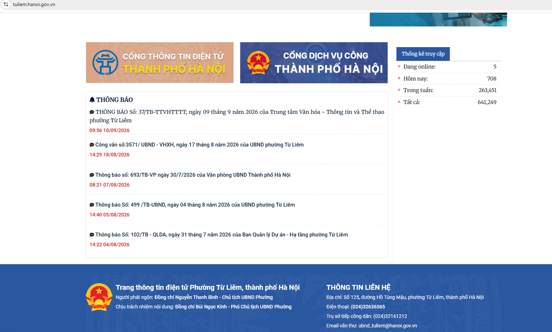This screenshot has height=332, width=552.
Task: Click the Chịu trách nhiệm nội dung line
Action: point(204,307)
